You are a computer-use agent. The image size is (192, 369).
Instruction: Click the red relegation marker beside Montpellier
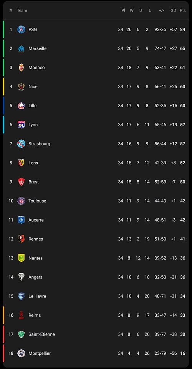point(3,353)
